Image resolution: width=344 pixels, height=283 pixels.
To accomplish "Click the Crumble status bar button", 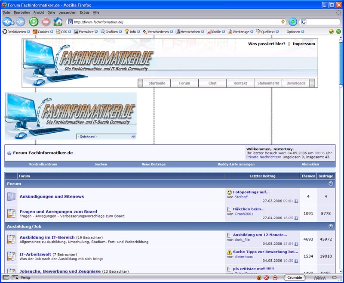I will 295,277.
